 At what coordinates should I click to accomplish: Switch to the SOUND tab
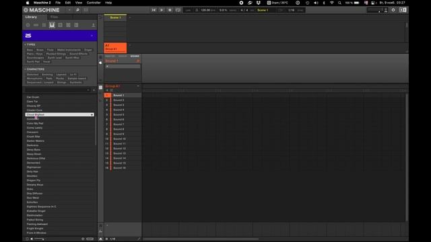pyautogui.click(x=135, y=56)
